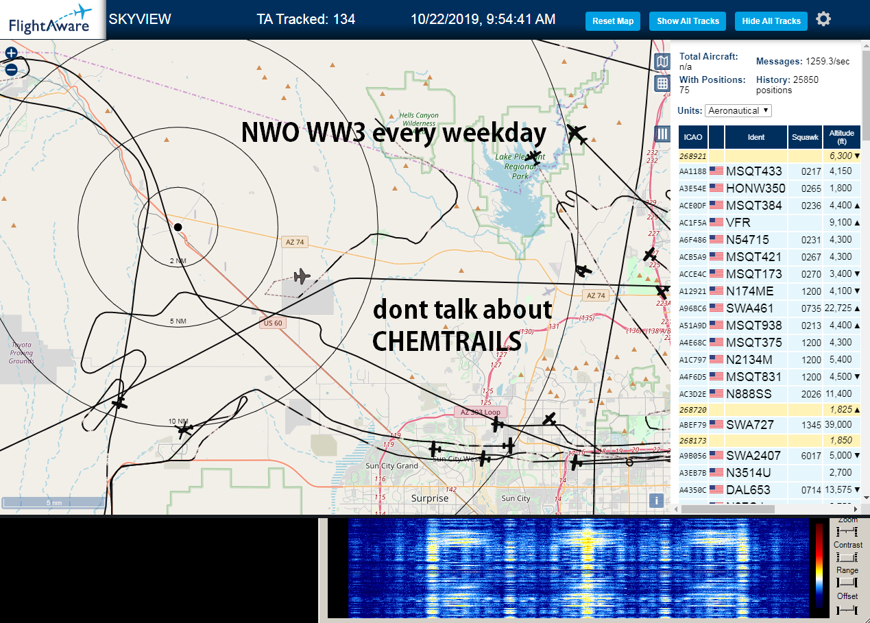This screenshot has height=623, width=870.
Task: Select the N3514U aircraft row
Action: tap(769, 473)
